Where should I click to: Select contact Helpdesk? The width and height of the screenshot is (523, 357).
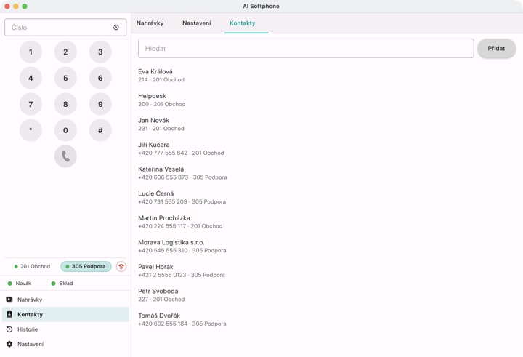(x=327, y=100)
